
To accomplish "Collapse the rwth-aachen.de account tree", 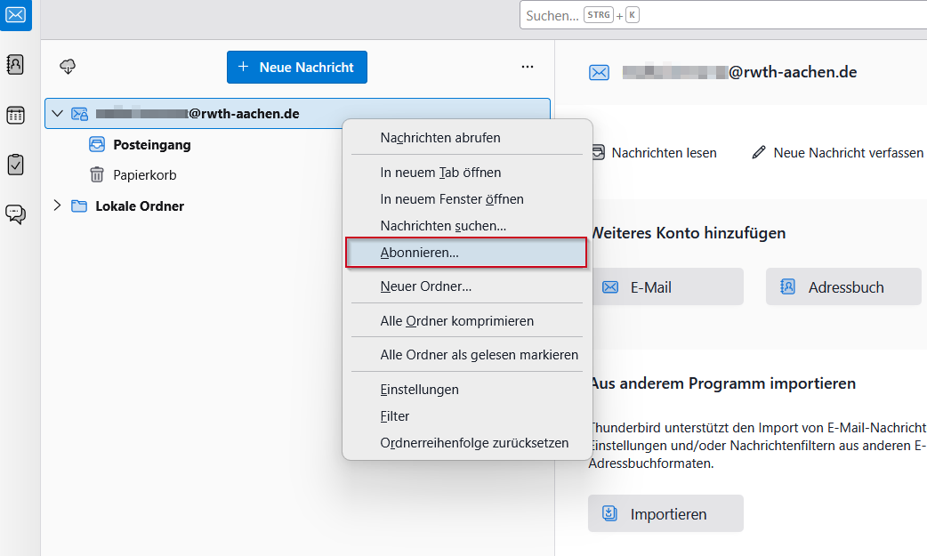I will coord(57,113).
